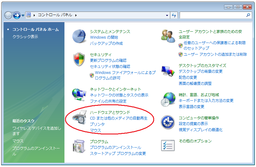Click the Other Options checklist icon
256x167 pixels.
[x=168, y=145]
